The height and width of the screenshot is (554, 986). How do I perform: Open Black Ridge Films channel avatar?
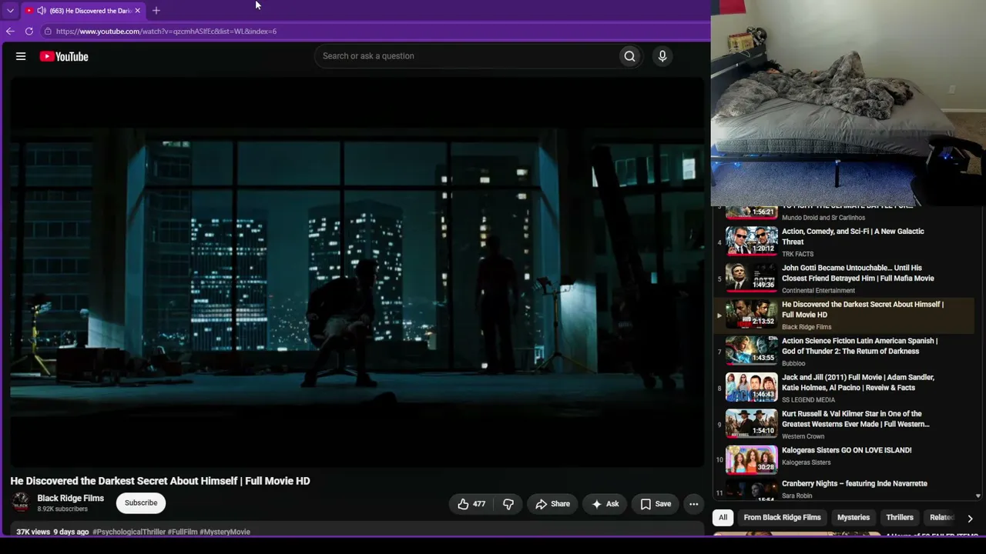(21, 502)
